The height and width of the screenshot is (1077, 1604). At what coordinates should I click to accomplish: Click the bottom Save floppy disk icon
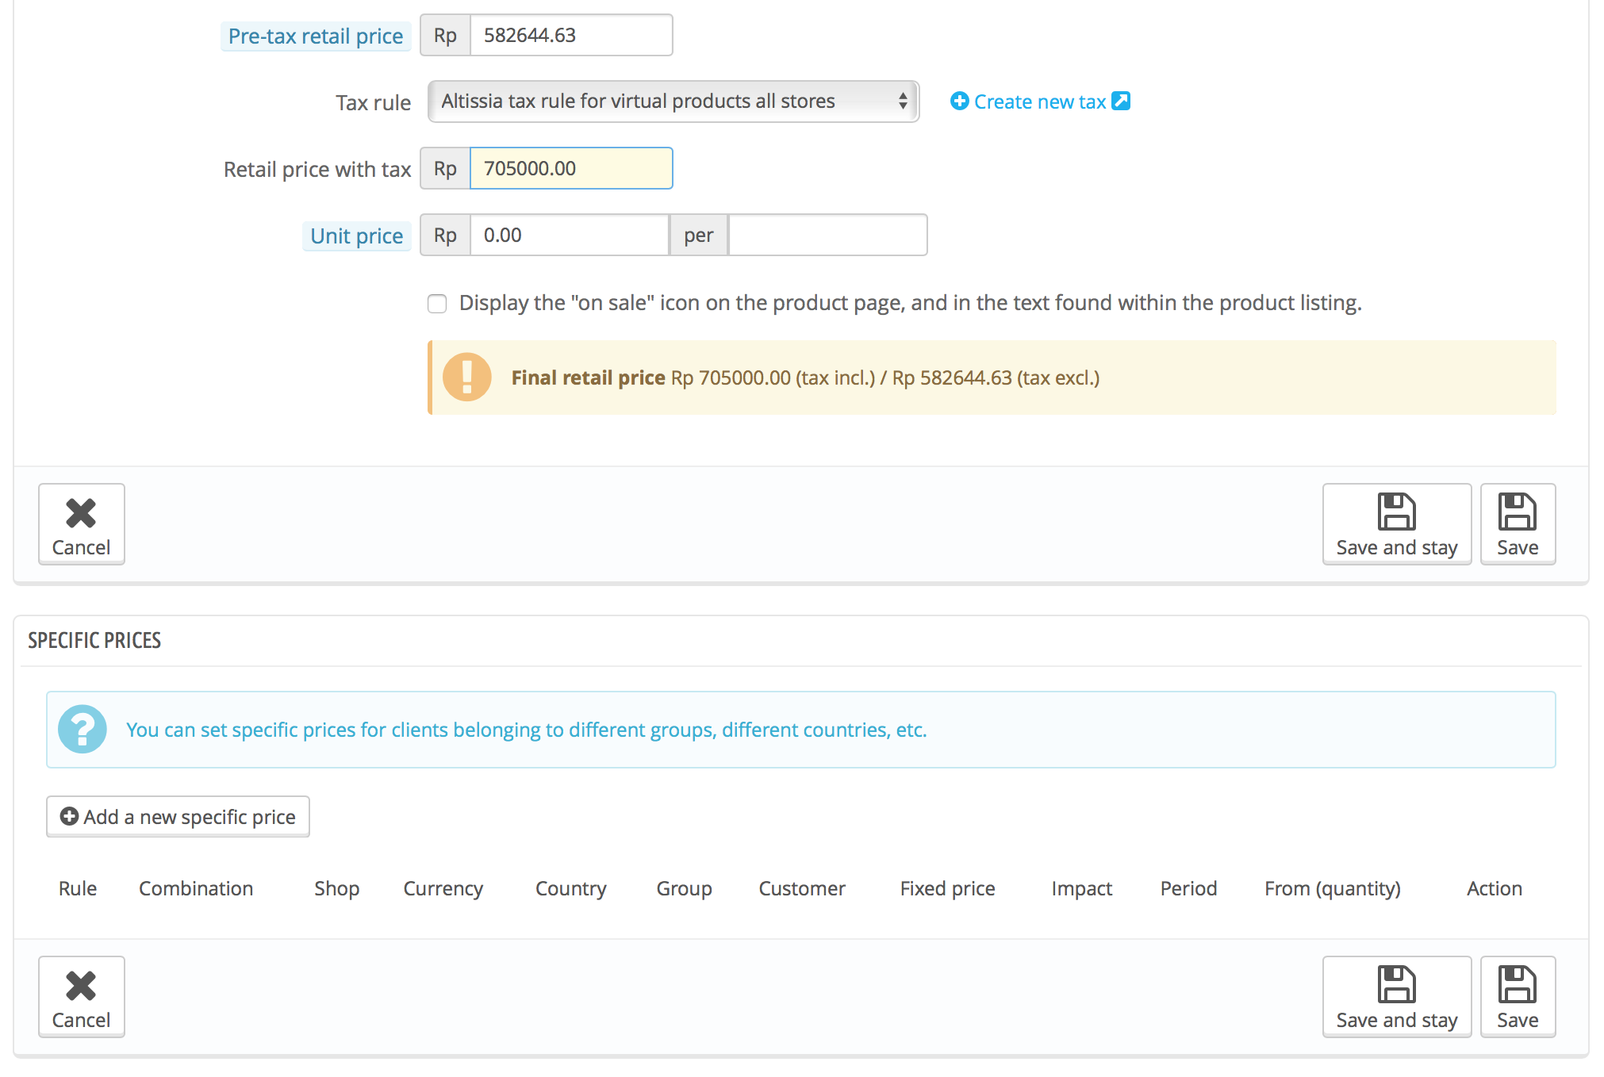[x=1517, y=984]
